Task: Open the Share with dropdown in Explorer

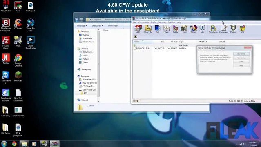Action: pyautogui.click(x=97, y=26)
